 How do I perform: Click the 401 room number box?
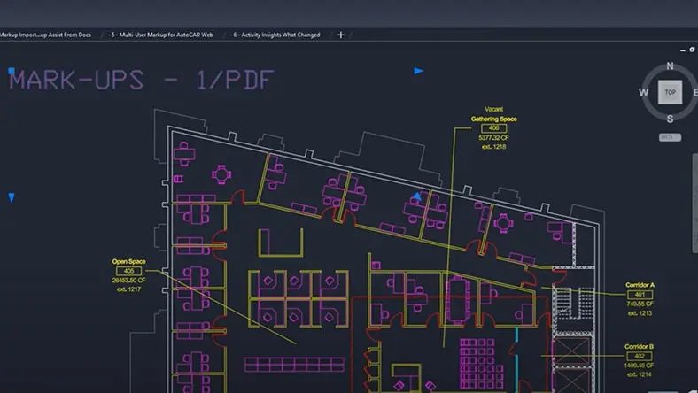tap(640, 295)
